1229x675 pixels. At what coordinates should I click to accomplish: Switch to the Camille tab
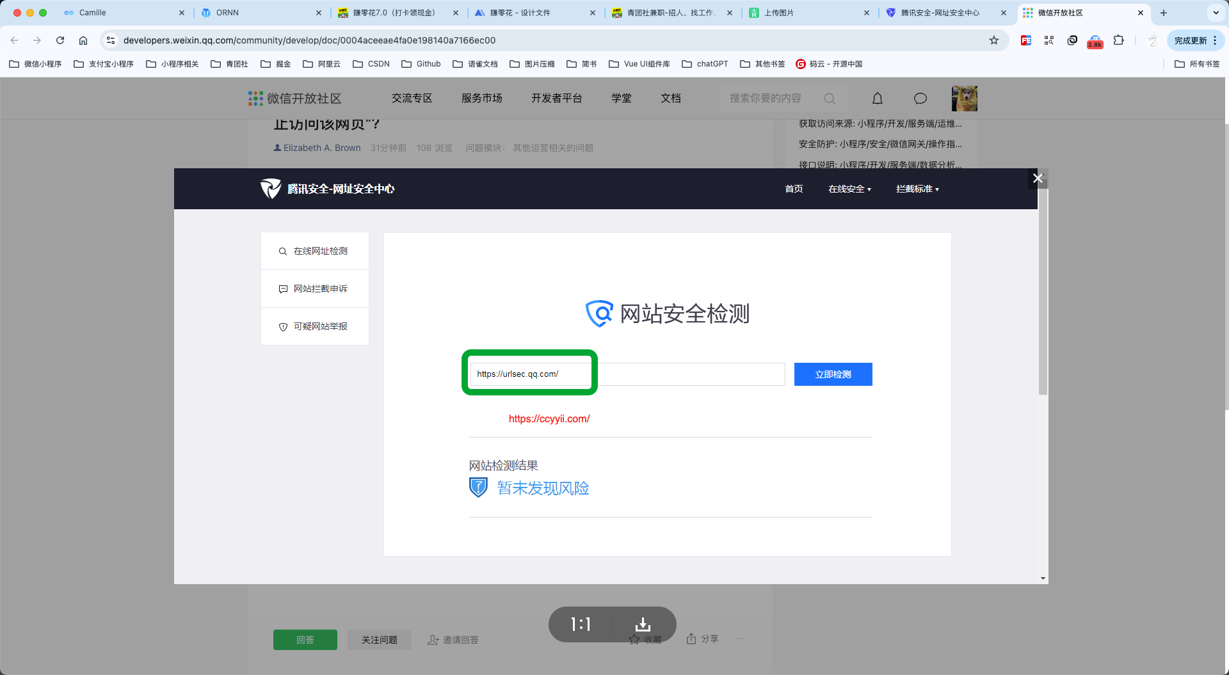pos(124,13)
